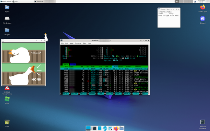Sort htop by the TIME+ column header

click(x=129, y=67)
